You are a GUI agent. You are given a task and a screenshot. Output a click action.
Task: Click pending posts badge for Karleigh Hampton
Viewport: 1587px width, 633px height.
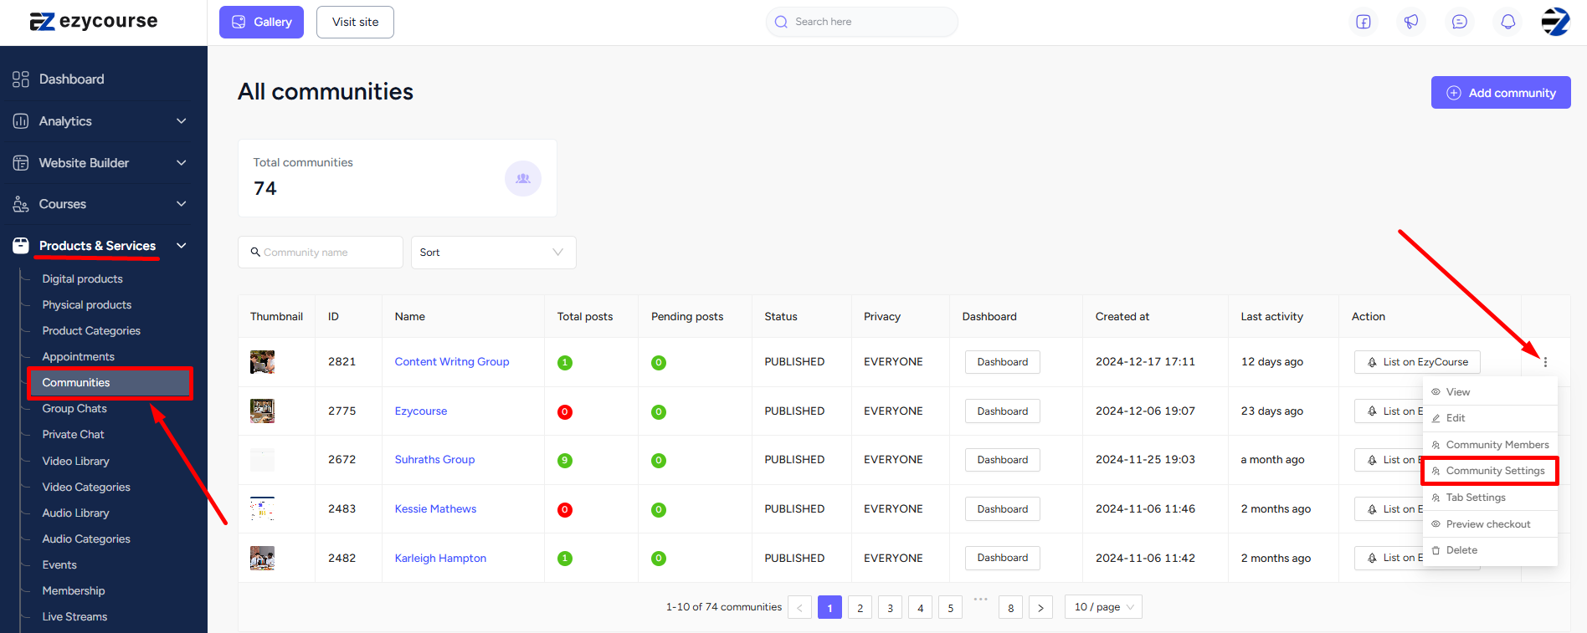(x=659, y=559)
